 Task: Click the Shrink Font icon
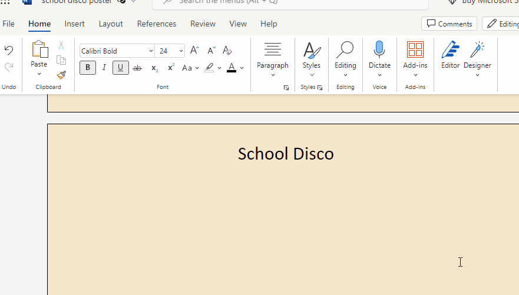211,51
